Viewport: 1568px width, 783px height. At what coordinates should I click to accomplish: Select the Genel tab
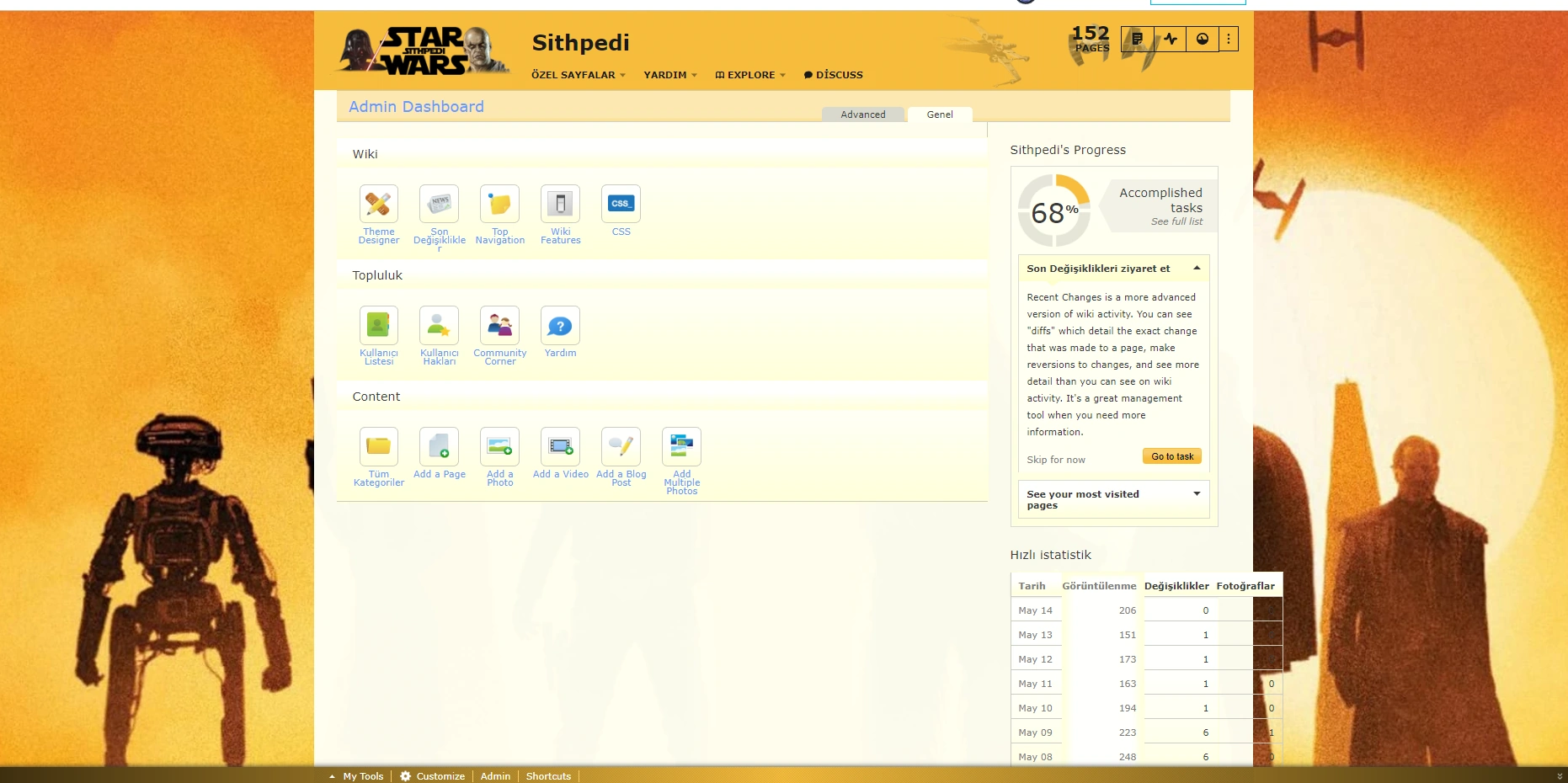point(940,115)
